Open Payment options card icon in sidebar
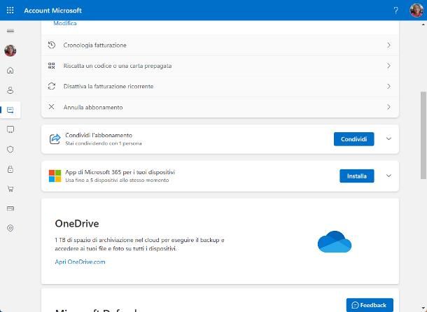The width and height of the screenshot is (427, 312). 10,208
